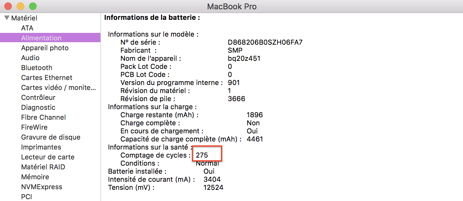This screenshot has width=463, height=201.
Task: Open Gravure de disque entry
Action: click(51, 137)
